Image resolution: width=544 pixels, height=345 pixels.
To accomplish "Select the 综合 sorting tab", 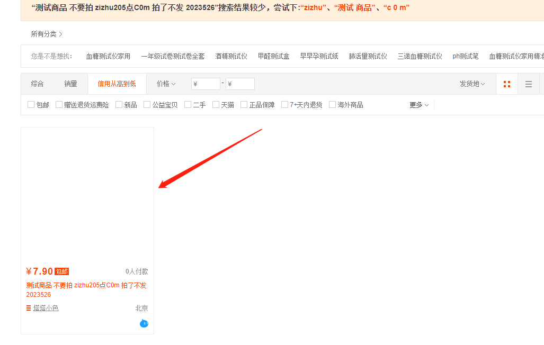I will (x=38, y=84).
